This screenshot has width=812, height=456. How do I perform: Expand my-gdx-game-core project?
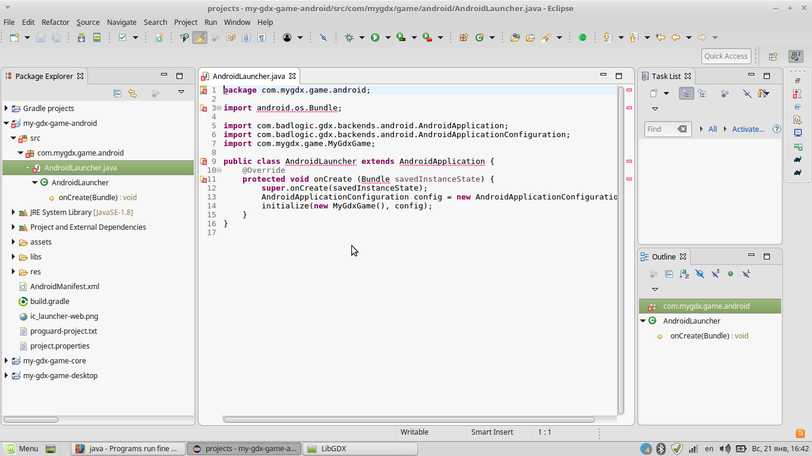(7, 360)
